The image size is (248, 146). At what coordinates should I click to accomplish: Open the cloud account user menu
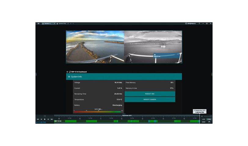pyautogui.click(x=190, y=23)
